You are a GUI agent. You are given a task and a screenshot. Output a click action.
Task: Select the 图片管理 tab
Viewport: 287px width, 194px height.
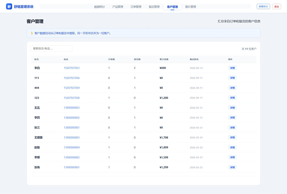pos(191,7)
